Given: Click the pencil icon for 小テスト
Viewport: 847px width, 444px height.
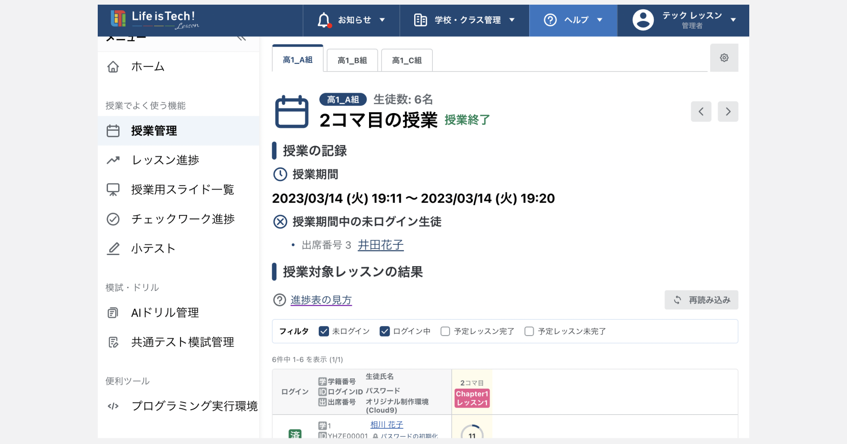Looking at the screenshot, I should click(x=113, y=249).
